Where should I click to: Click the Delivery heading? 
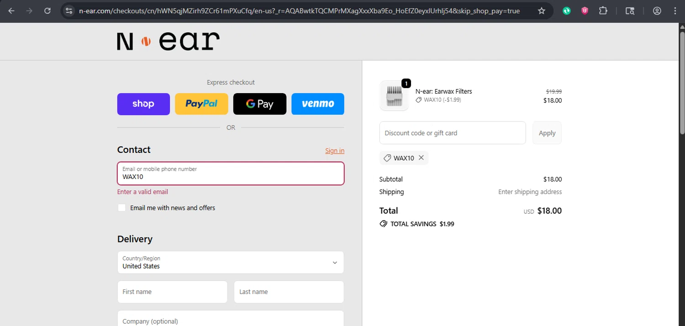pyautogui.click(x=135, y=239)
